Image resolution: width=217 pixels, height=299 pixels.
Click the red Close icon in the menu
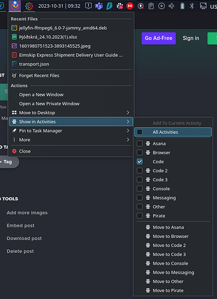point(14,151)
